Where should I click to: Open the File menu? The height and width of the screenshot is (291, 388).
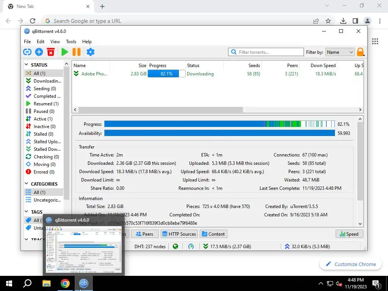point(27,42)
